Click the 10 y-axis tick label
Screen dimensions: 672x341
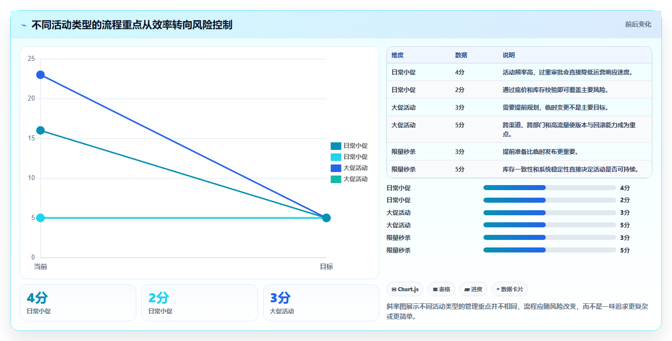(x=31, y=178)
